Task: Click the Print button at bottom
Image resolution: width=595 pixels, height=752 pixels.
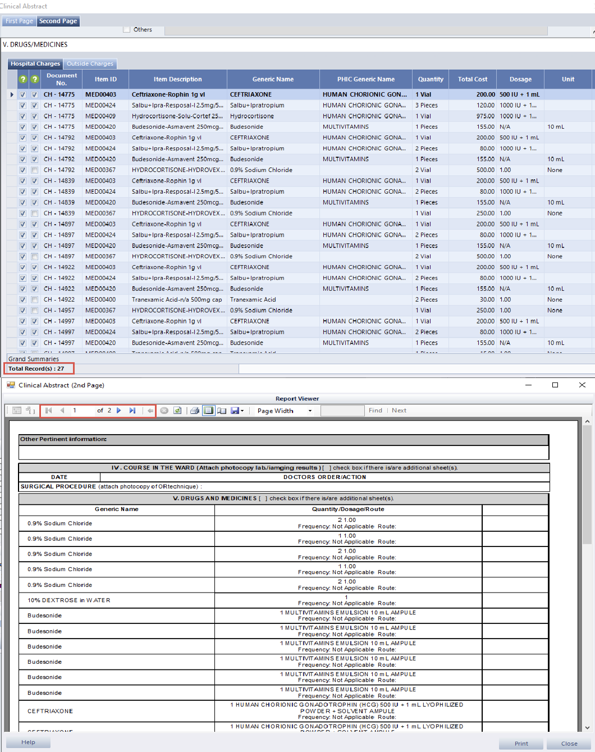Action: 521,743
